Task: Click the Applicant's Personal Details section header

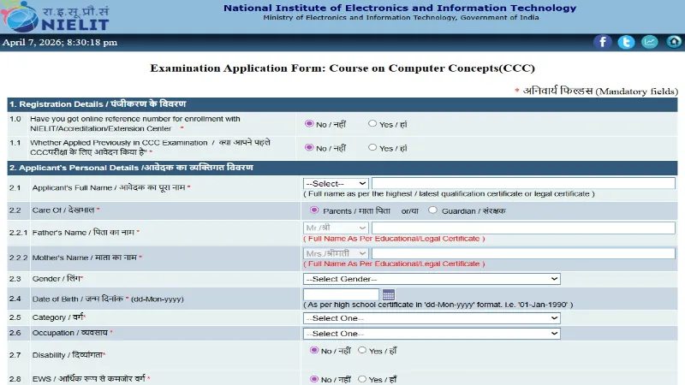Action: pyautogui.click(x=342, y=168)
